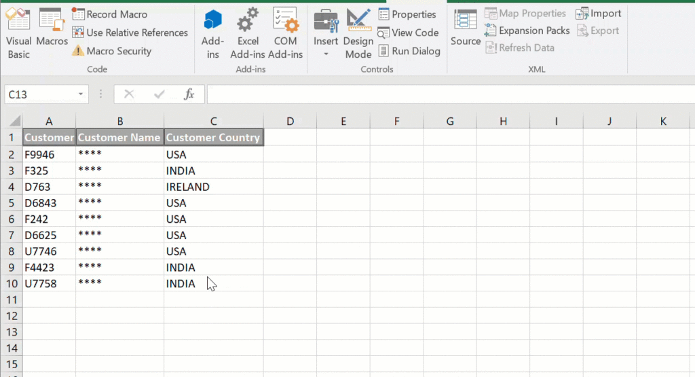
Task: Click Map Properties
Action: tap(525, 14)
